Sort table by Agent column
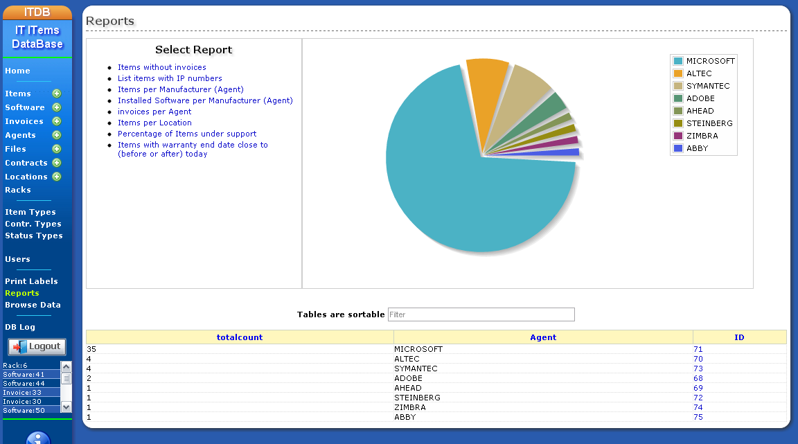The width and height of the screenshot is (798, 444). tap(543, 337)
